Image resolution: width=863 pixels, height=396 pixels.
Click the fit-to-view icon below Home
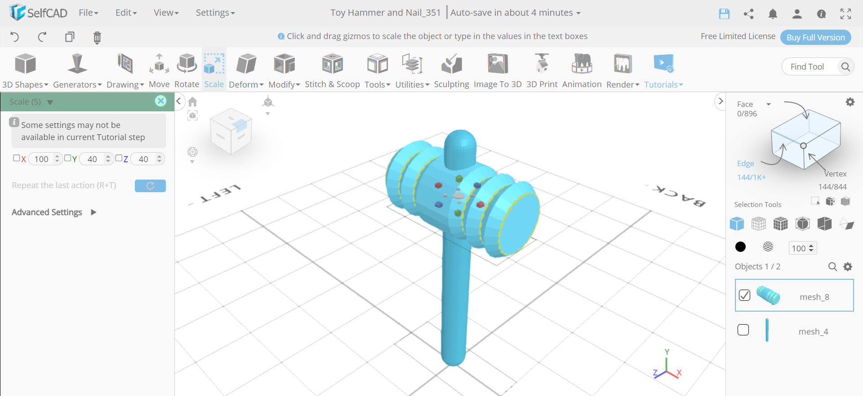pyautogui.click(x=192, y=116)
